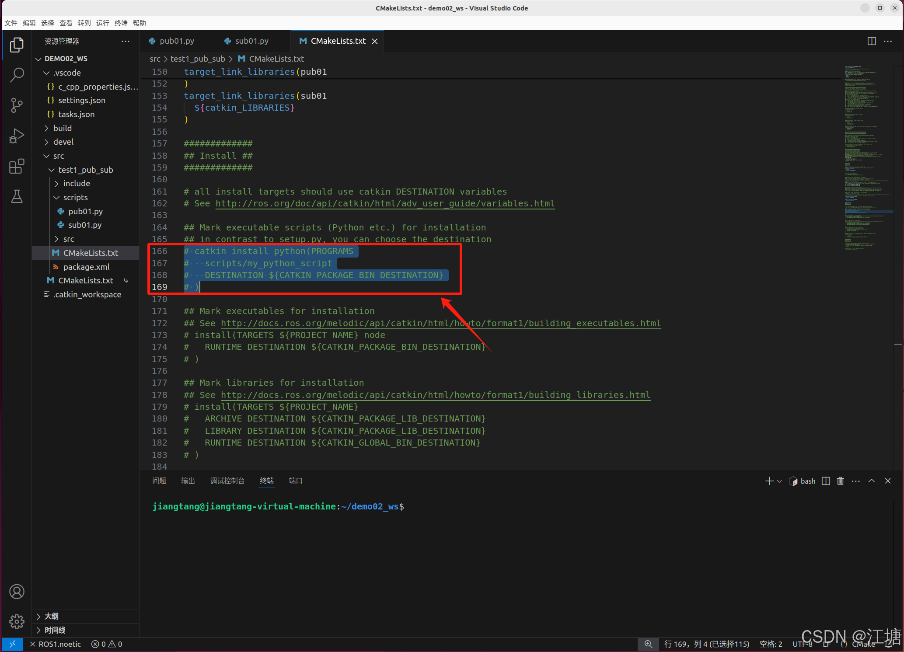
Task: Click the split editor right icon
Action: (x=871, y=41)
